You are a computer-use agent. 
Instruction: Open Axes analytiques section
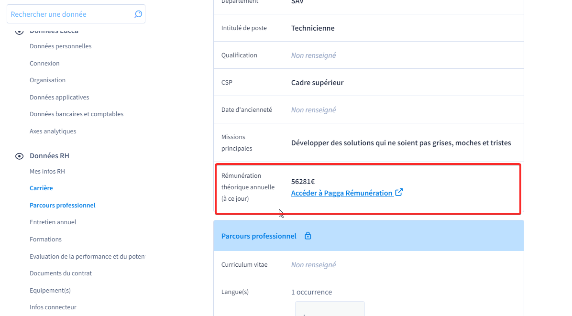[53, 131]
